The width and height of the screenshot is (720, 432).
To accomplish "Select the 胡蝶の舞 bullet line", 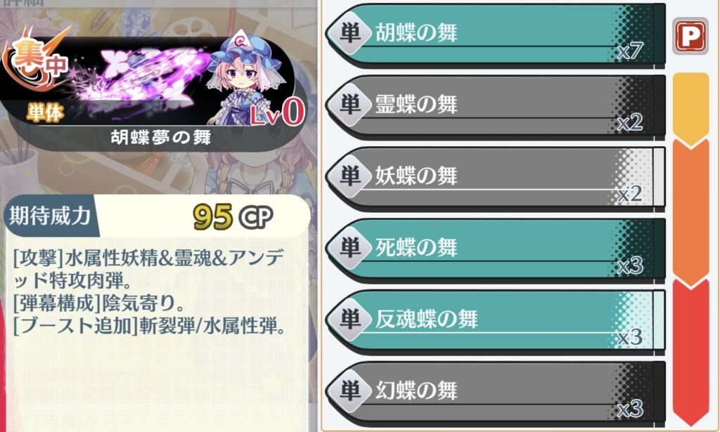I will 496,34.
